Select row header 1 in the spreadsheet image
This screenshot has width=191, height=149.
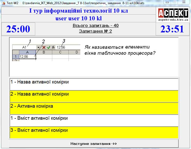click(x=15, y=57)
